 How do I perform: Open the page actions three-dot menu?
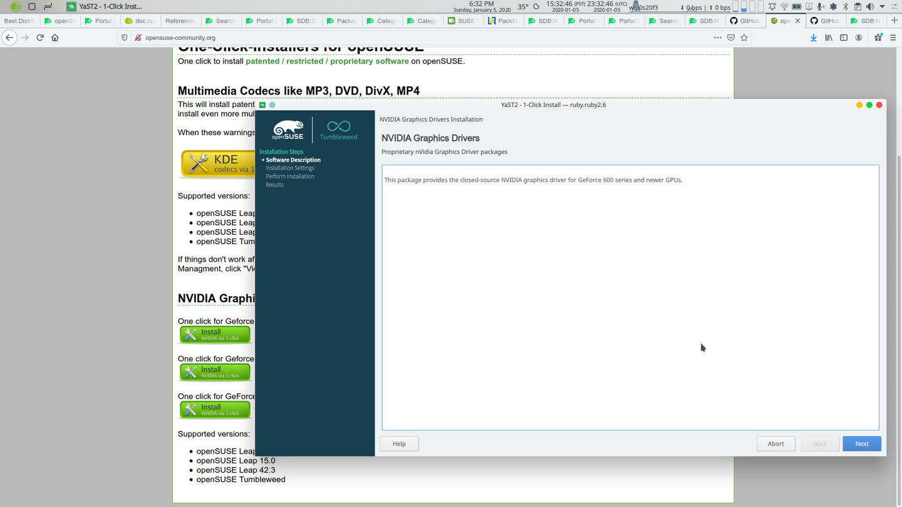(x=717, y=38)
